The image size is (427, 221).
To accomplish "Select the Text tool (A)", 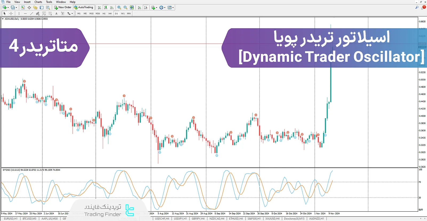I will click(x=56, y=13).
